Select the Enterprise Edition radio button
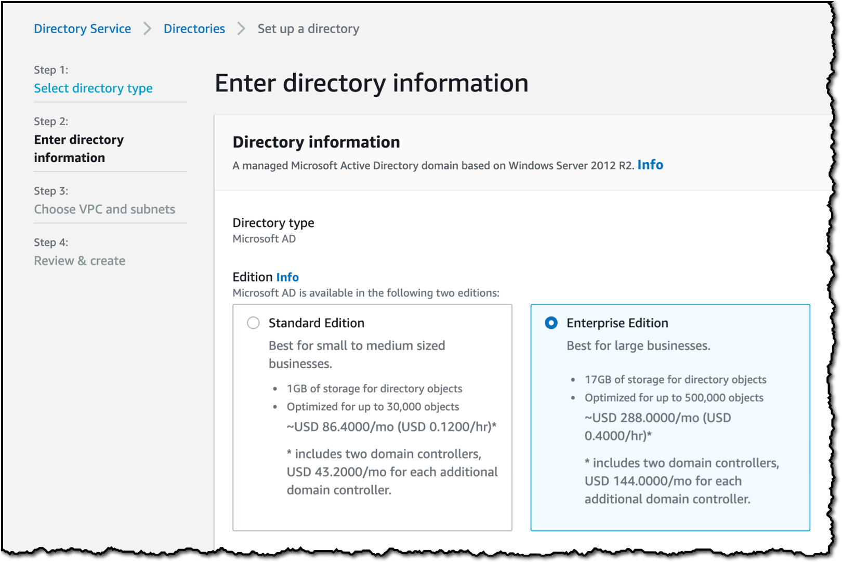The height and width of the screenshot is (562, 842). pyautogui.click(x=551, y=323)
